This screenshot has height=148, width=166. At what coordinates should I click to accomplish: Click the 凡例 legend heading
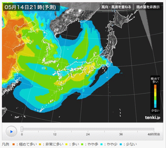coord(6,144)
